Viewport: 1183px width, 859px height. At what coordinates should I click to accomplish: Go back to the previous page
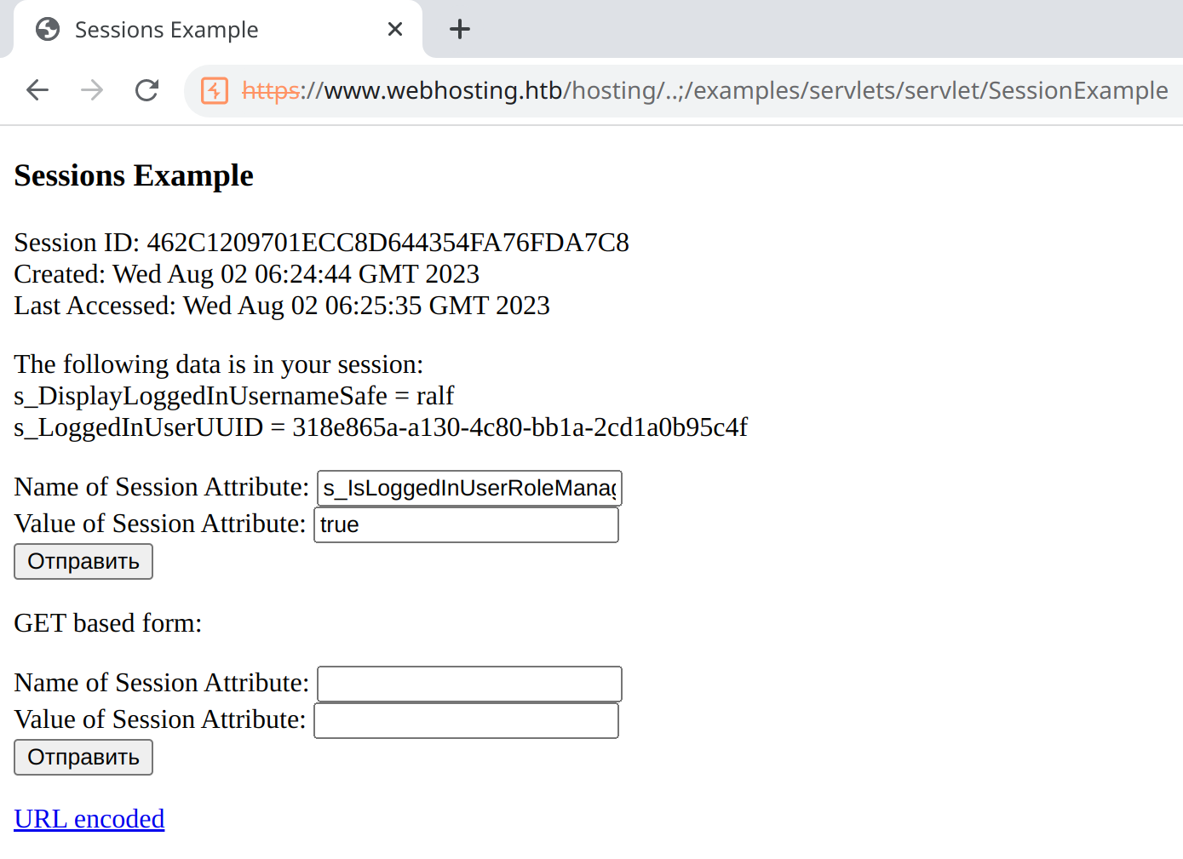[37, 90]
